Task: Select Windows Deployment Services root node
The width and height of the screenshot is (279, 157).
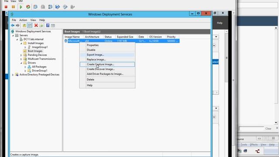Action: 33,31
